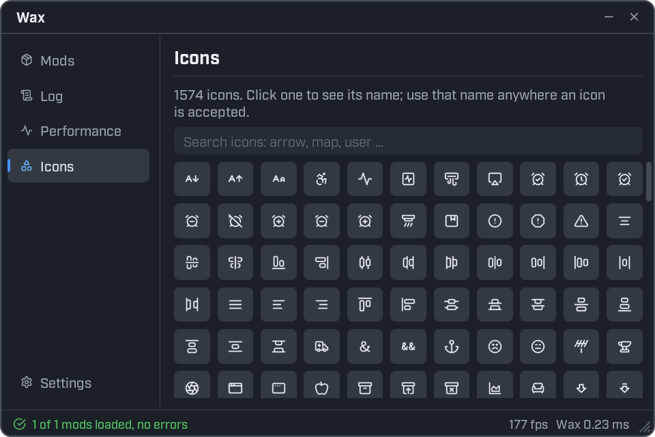Image resolution: width=655 pixels, height=437 pixels.
Task: Pick the horizontal space around icon
Action: pos(624,263)
